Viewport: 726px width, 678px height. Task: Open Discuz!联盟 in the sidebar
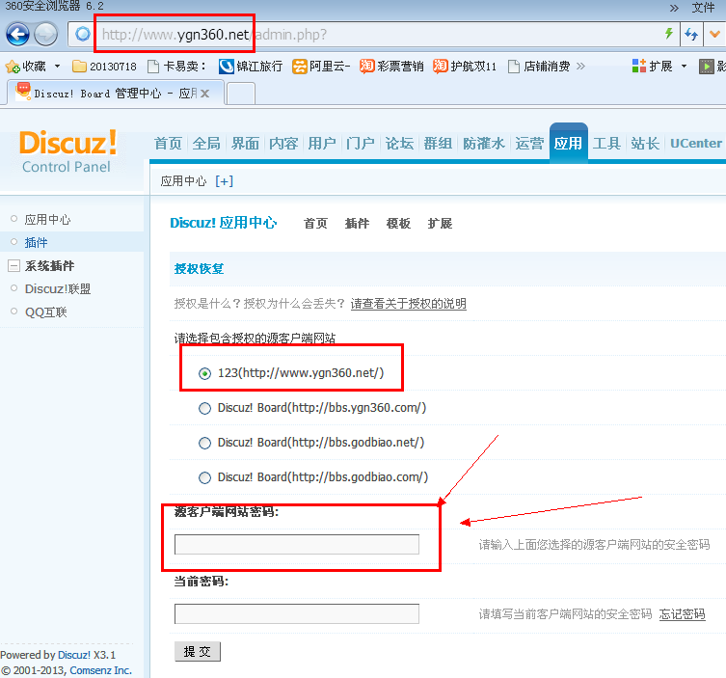tap(58, 289)
